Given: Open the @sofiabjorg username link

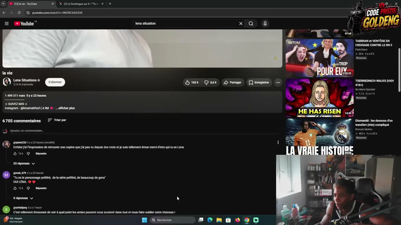Looking at the screenshot, I should click(x=20, y=208).
